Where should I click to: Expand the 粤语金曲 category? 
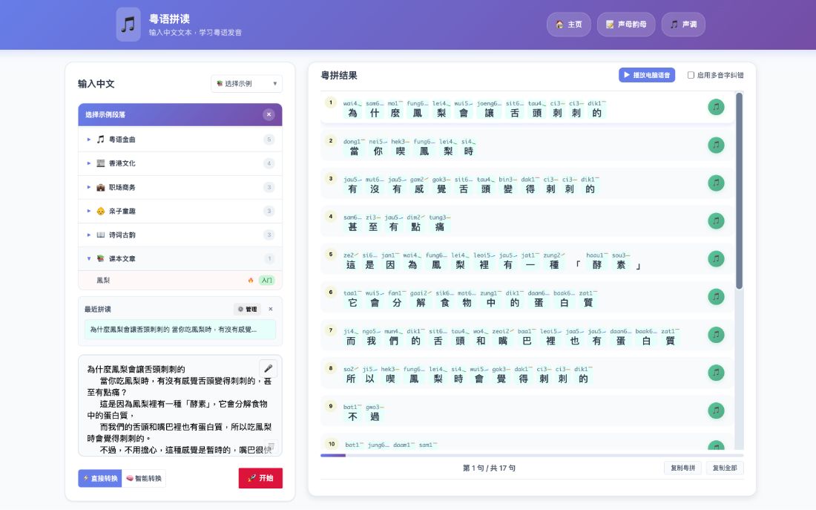point(180,140)
